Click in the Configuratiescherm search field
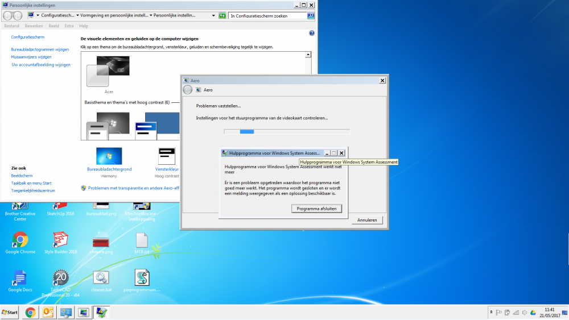Viewport: 569px width, 320px height. coord(266,16)
